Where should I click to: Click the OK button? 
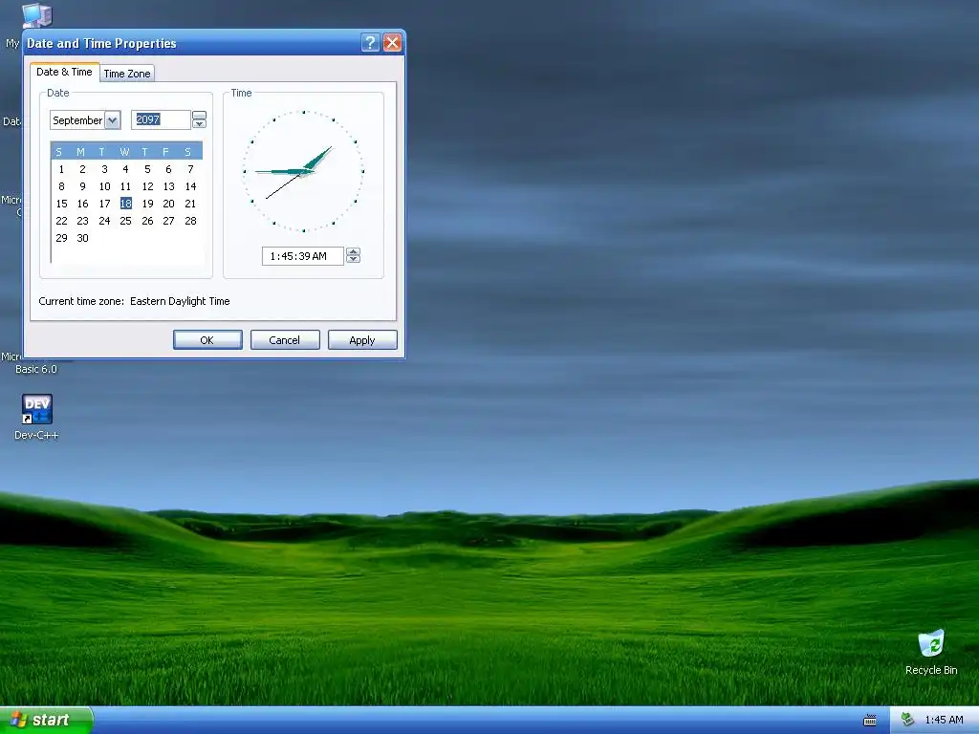pos(207,340)
